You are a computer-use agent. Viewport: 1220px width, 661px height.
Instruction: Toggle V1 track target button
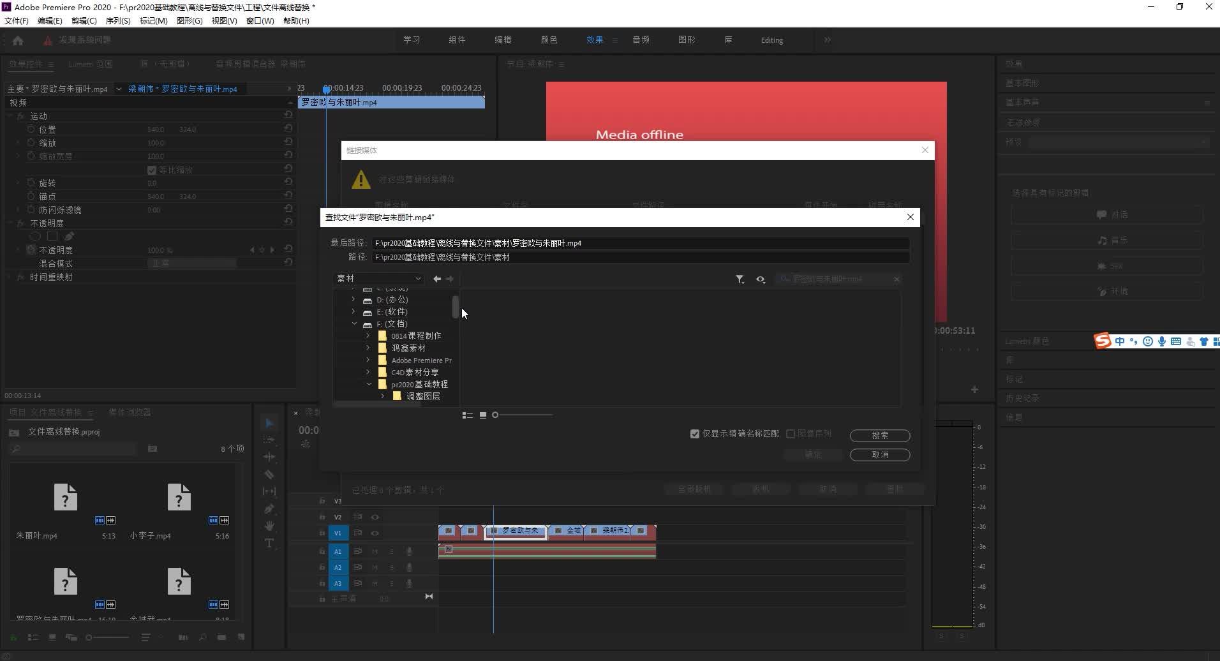coord(338,533)
